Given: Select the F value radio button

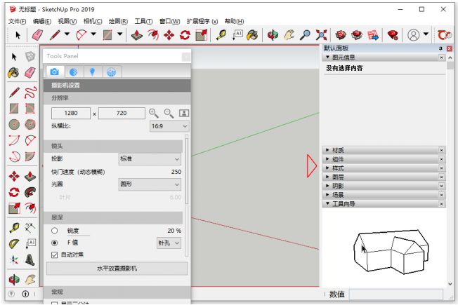Looking at the screenshot, I should [54, 243].
